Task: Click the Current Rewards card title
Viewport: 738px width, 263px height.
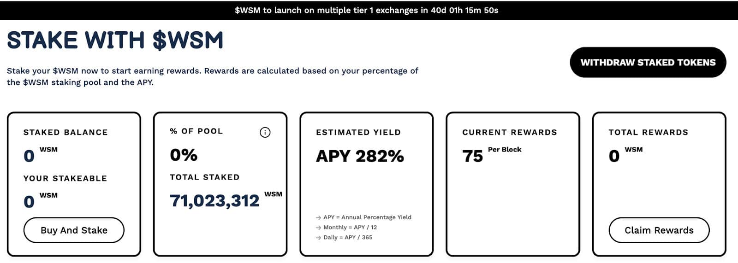Action: point(510,132)
